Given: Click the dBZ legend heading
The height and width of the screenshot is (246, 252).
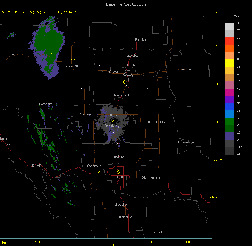Looking at the screenshot, I should tap(237, 15).
